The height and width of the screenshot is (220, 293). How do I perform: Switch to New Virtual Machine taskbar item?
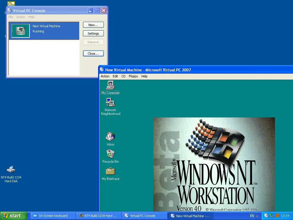[x=190, y=216]
